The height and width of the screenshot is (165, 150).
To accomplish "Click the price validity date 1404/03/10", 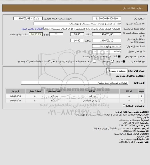I will point(107,40).
